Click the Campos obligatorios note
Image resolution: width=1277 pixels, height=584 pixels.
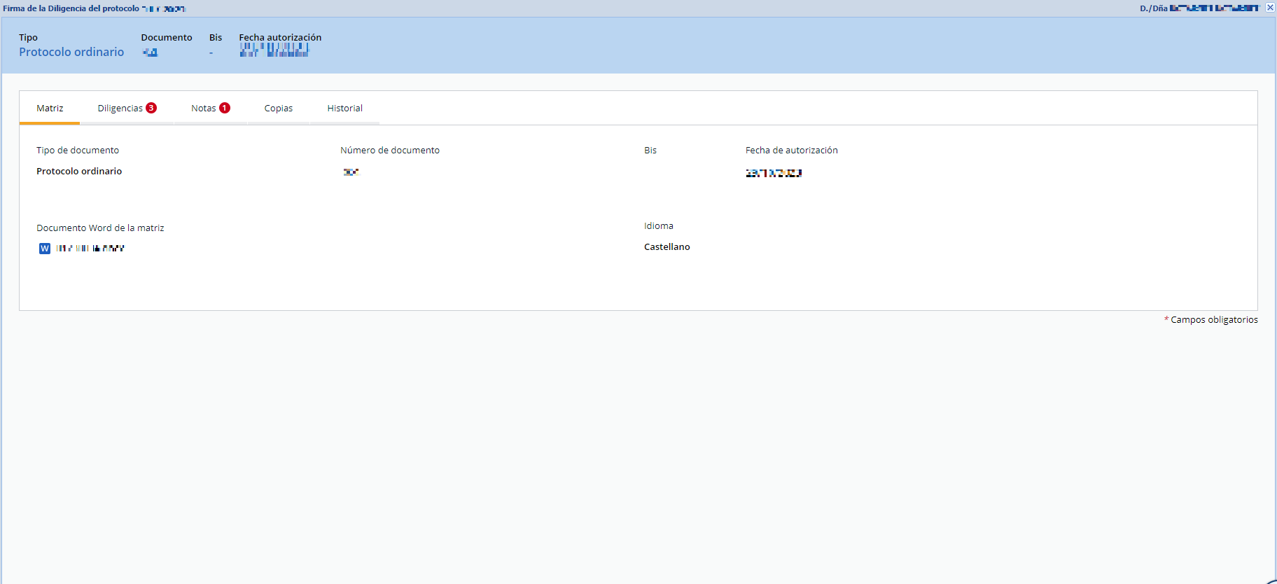1213,320
